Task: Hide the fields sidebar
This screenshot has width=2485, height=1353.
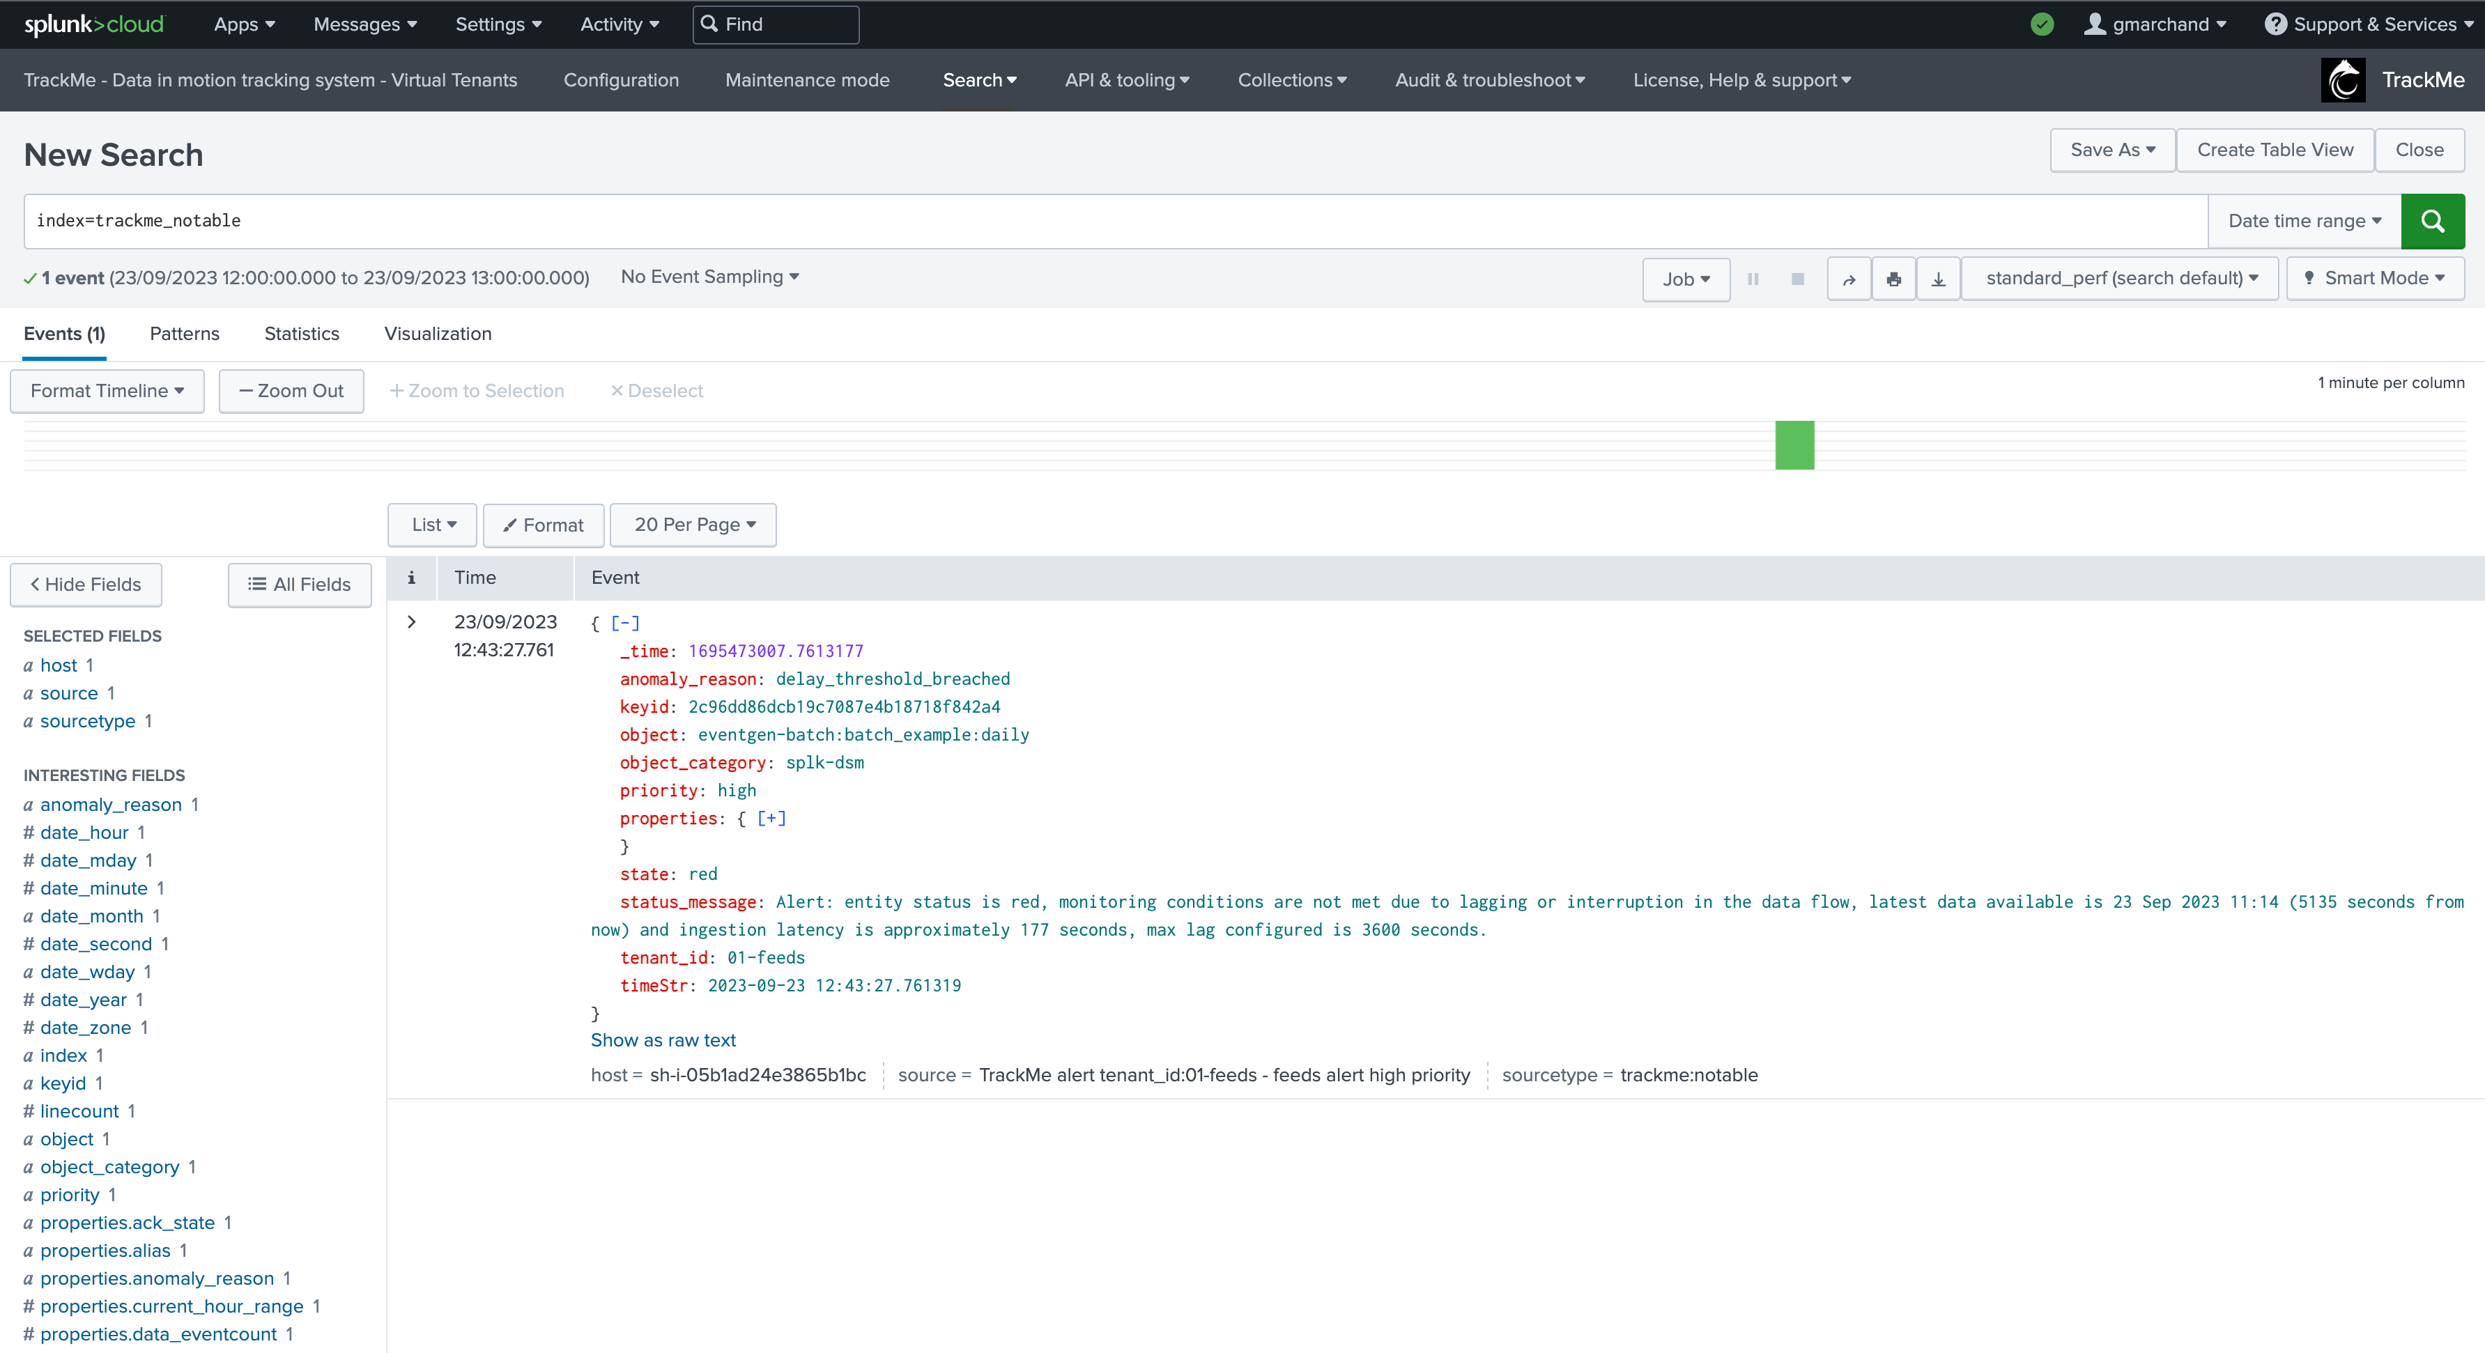Action: [x=86, y=585]
